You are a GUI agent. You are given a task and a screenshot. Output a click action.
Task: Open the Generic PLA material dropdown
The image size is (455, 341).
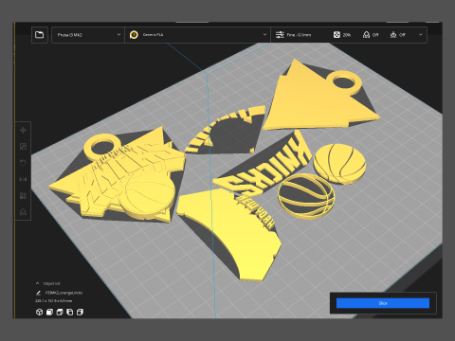click(198, 35)
